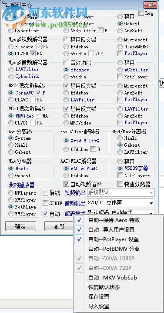The image size is (164, 313).
Task: Choose 导入设置 menu item
Action: (x=118, y=306)
